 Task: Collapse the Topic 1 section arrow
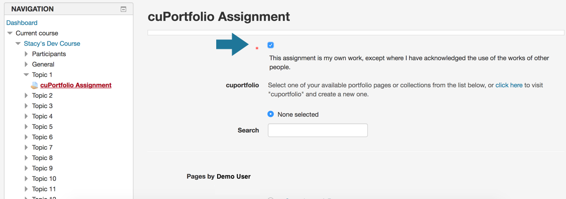click(x=26, y=75)
